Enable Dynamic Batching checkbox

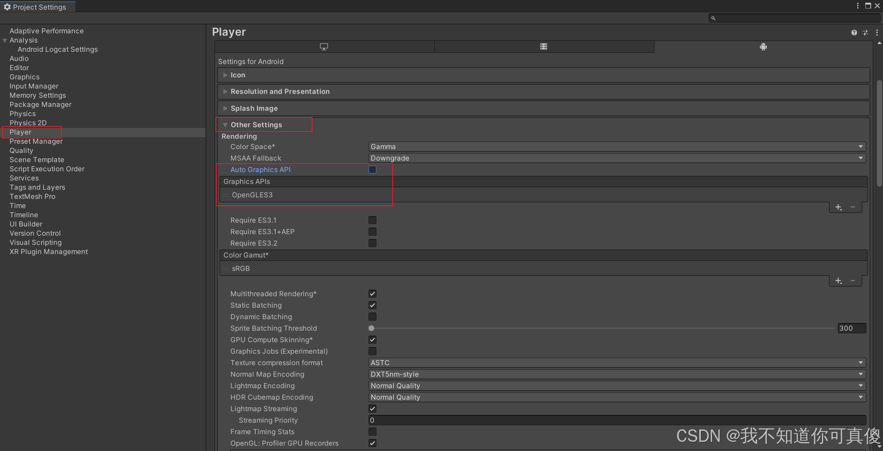pyautogui.click(x=372, y=317)
